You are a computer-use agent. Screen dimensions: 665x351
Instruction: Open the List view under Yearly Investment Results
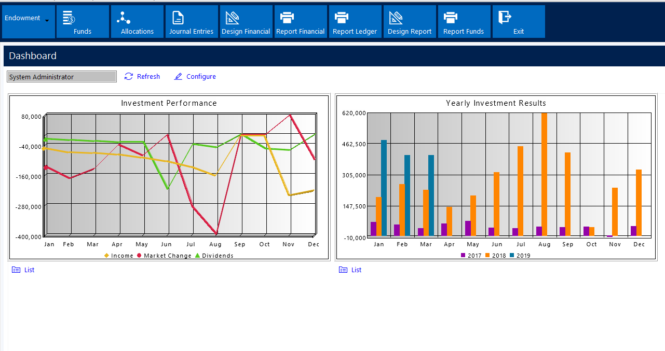point(350,270)
